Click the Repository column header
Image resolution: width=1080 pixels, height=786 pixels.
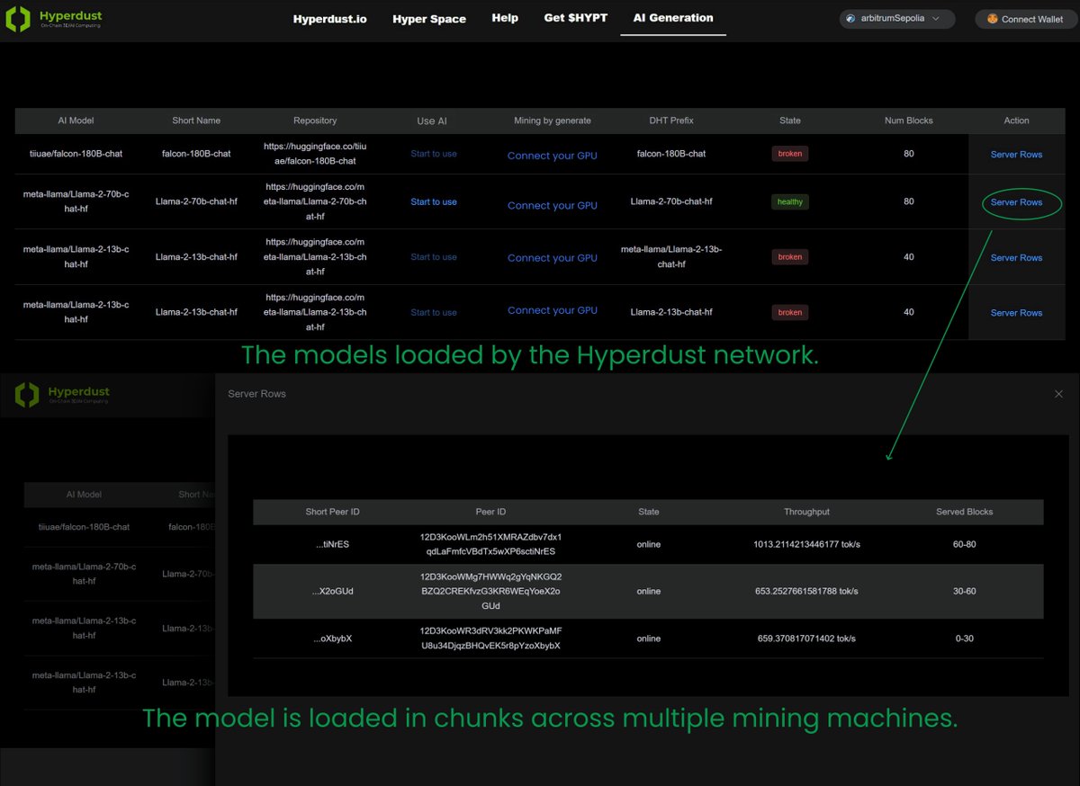tap(315, 121)
